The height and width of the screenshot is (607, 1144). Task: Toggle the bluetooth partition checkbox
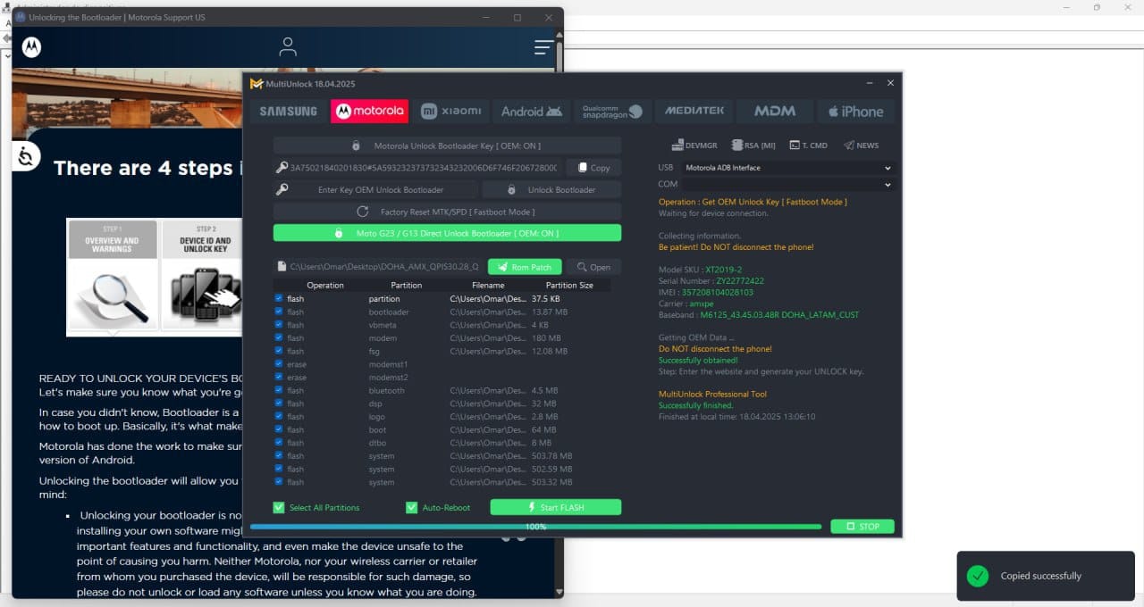pyautogui.click(x=279, y=390)
